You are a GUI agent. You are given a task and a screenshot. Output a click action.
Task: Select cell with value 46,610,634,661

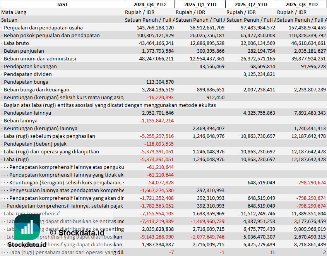pos(308,43)
